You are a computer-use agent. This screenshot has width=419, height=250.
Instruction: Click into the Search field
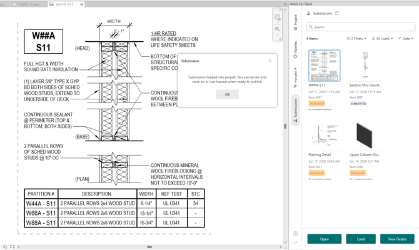tap(361, 27)
